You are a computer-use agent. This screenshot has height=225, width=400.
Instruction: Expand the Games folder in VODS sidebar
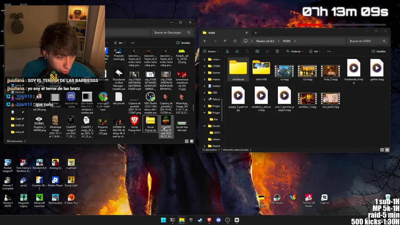(205, 72)
